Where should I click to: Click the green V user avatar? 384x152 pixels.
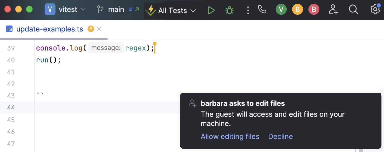point(281,10)
